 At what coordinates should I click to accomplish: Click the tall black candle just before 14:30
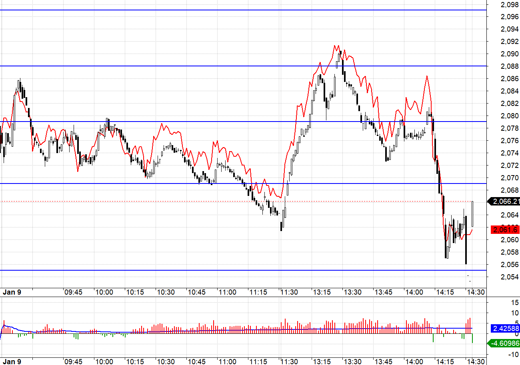466,240
